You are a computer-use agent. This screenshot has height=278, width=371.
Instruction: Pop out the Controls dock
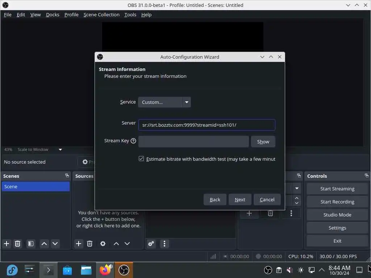pyautogui.click(x=367, y=176)
